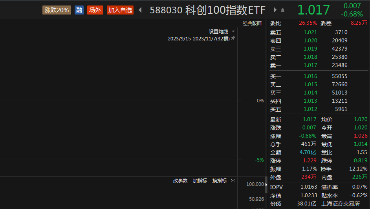Click the -5% axis label on chart
370x209 pixels.
259,160
